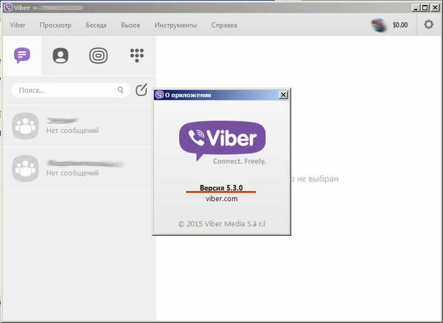
Task: Click second chat's Нет сообщений text
Action: point(73,173)
